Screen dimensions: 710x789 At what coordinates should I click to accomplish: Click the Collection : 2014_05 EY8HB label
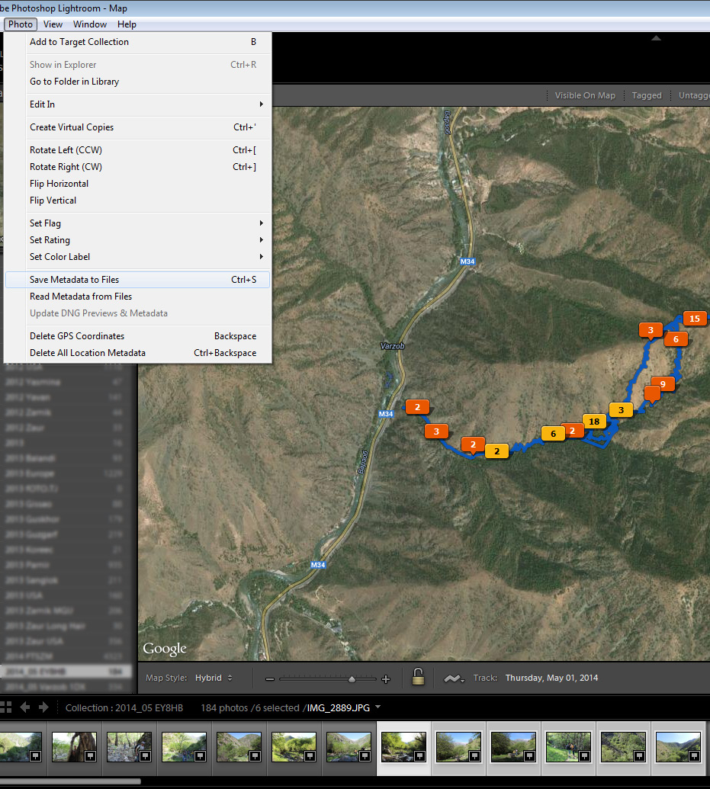[124, 707]
